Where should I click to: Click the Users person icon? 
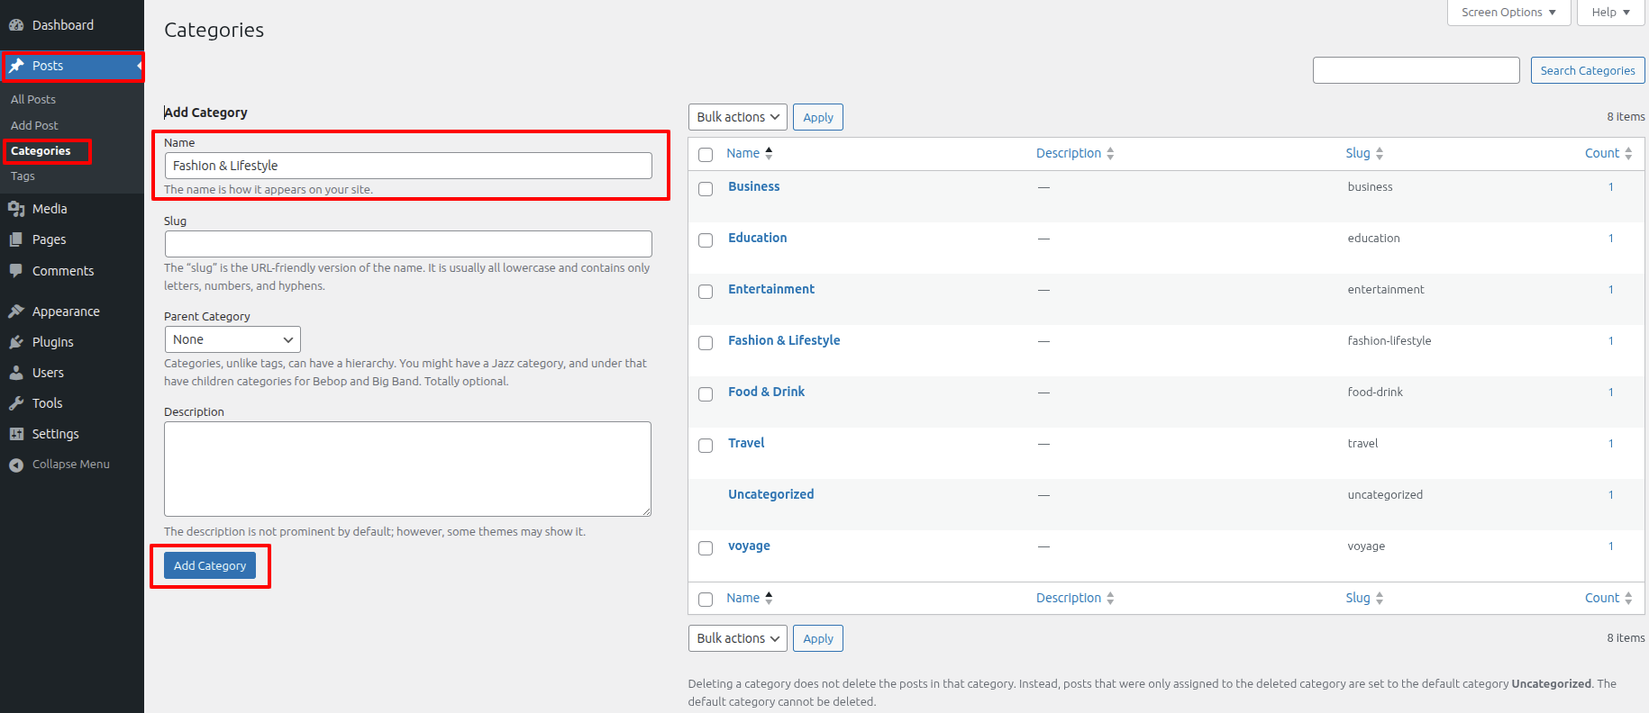(16, 373)
